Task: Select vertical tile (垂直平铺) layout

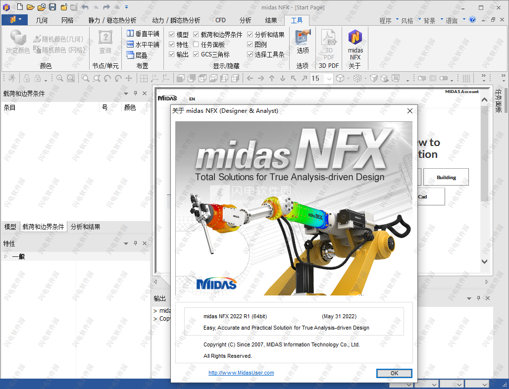Action: (x=143, y=34)
